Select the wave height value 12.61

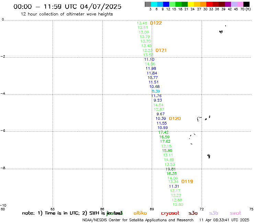pos(143,27)
